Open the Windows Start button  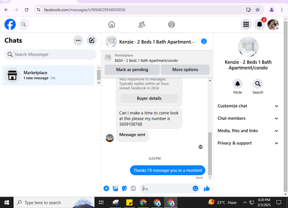point(7,202)
